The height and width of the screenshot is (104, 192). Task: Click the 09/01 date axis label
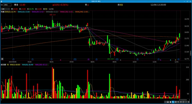115,62
